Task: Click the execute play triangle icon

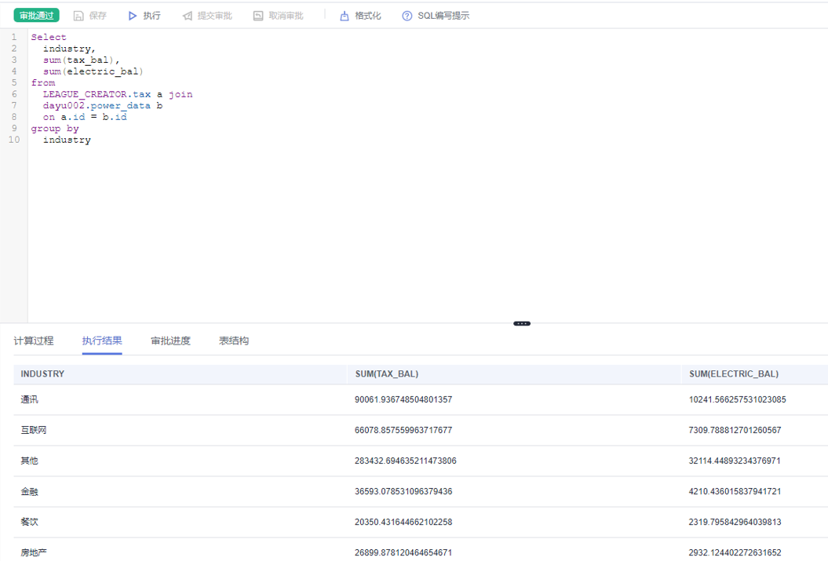Action: pos(133,16)
